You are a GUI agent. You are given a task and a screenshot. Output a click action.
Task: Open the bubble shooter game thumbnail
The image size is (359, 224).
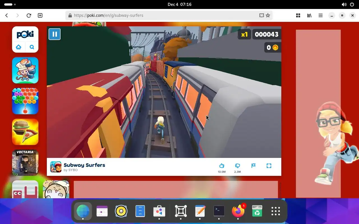[25, 101]
